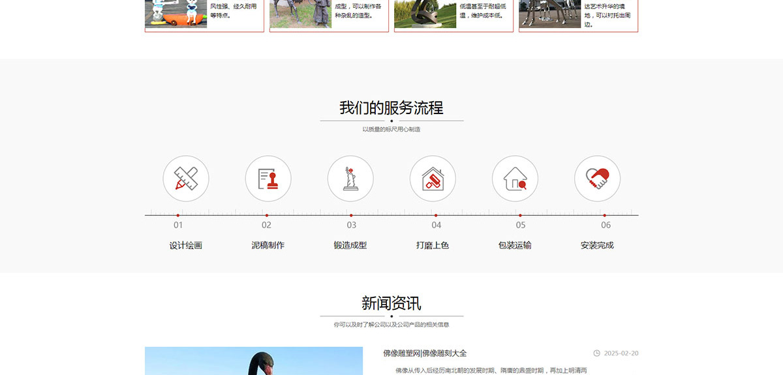Click the 包装运输 step label
The image size is (783, 375).
click(x=515, y=245)
